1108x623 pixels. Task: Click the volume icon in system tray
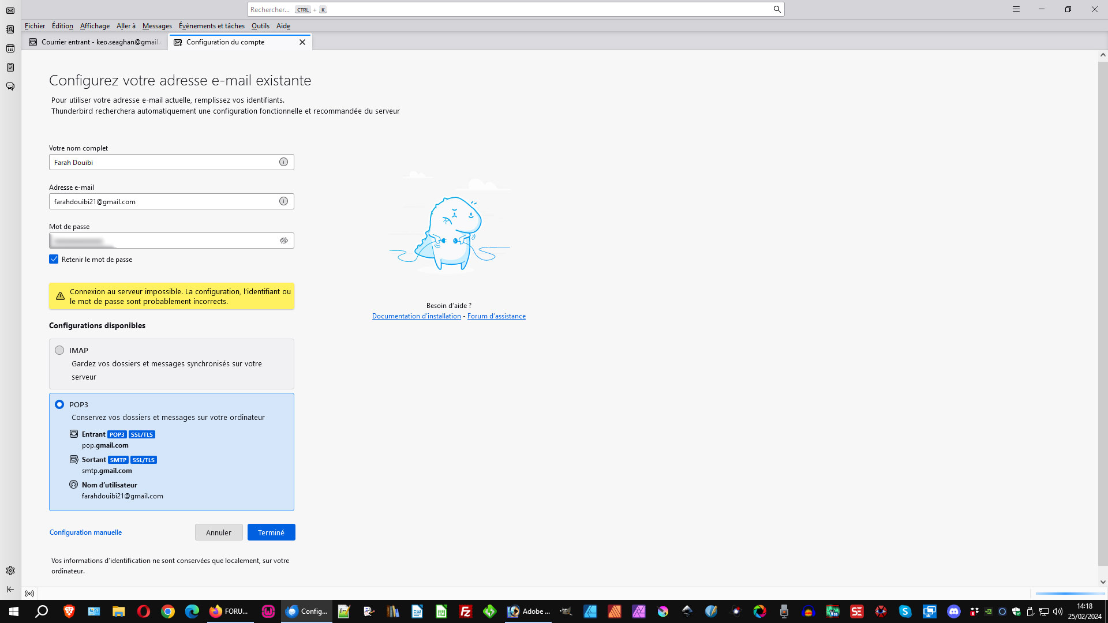click(1058, 611)
